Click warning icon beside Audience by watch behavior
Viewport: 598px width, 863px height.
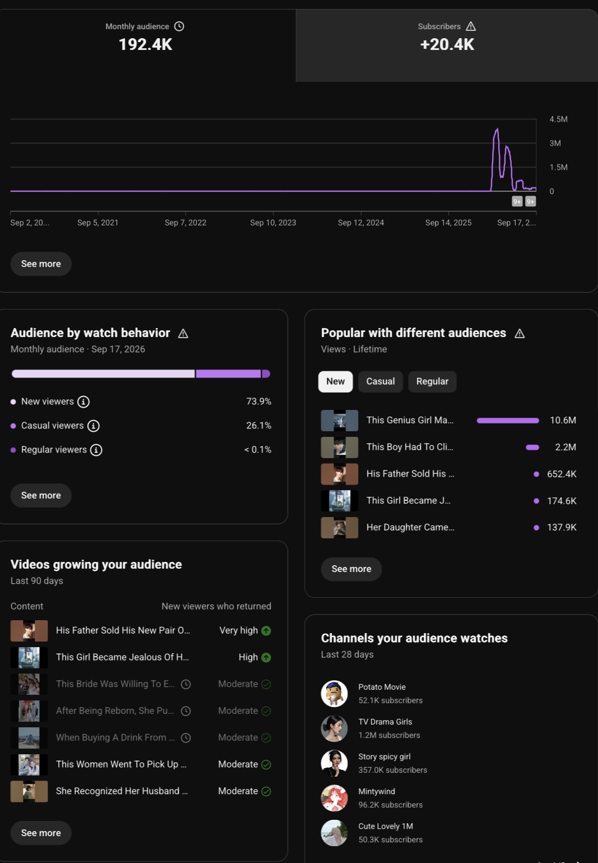click(x=183, y=334)
